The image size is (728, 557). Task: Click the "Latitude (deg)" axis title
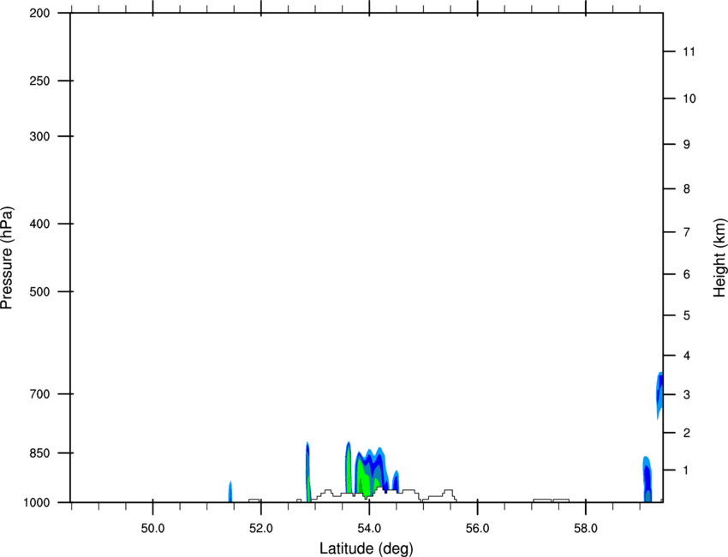click(367, 548)
